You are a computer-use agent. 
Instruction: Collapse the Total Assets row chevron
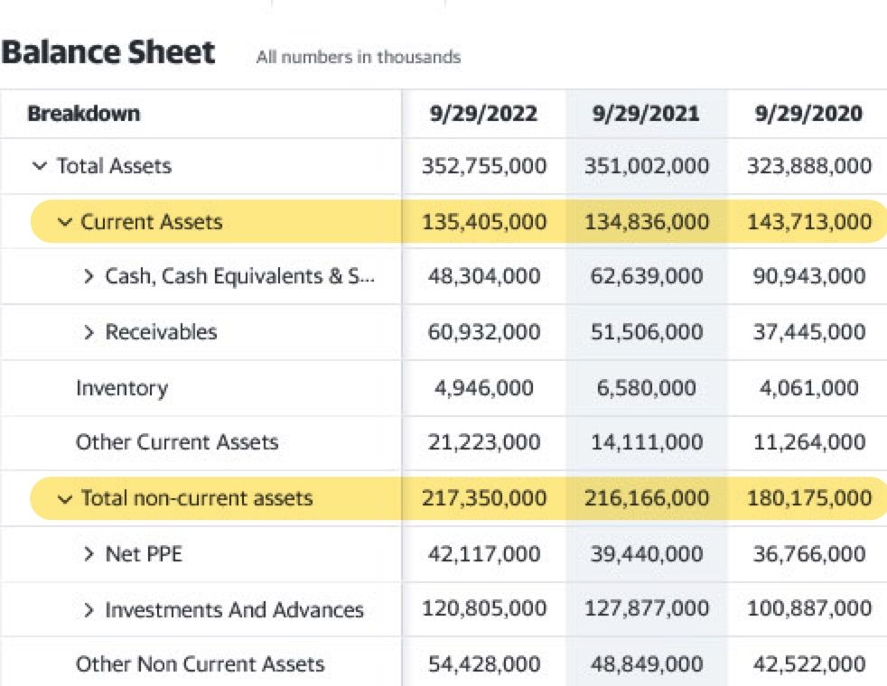point(39,166)
